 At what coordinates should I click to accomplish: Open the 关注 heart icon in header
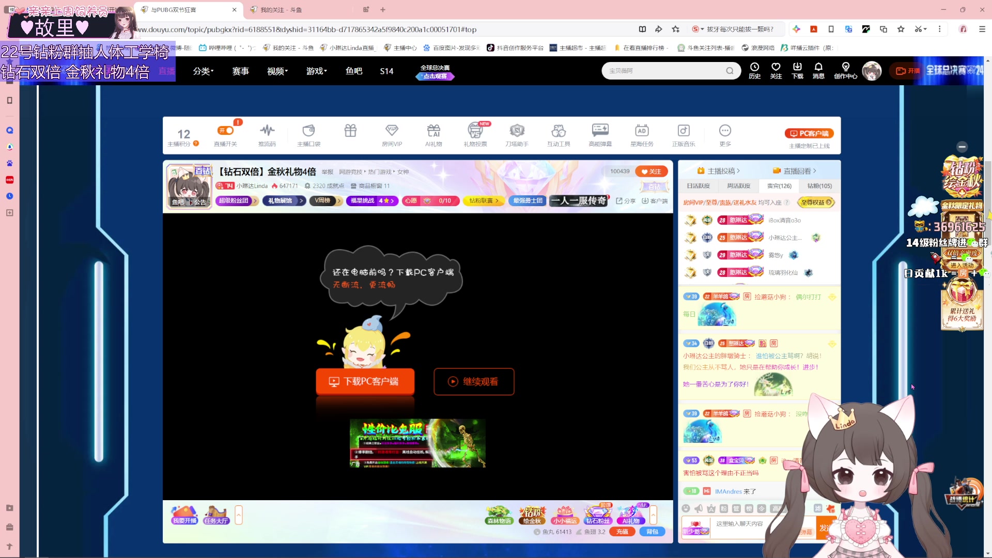coord(776,71)
